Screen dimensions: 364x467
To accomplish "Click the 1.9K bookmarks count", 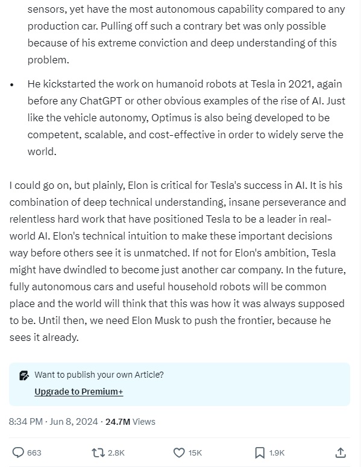I will coord(277,453).
